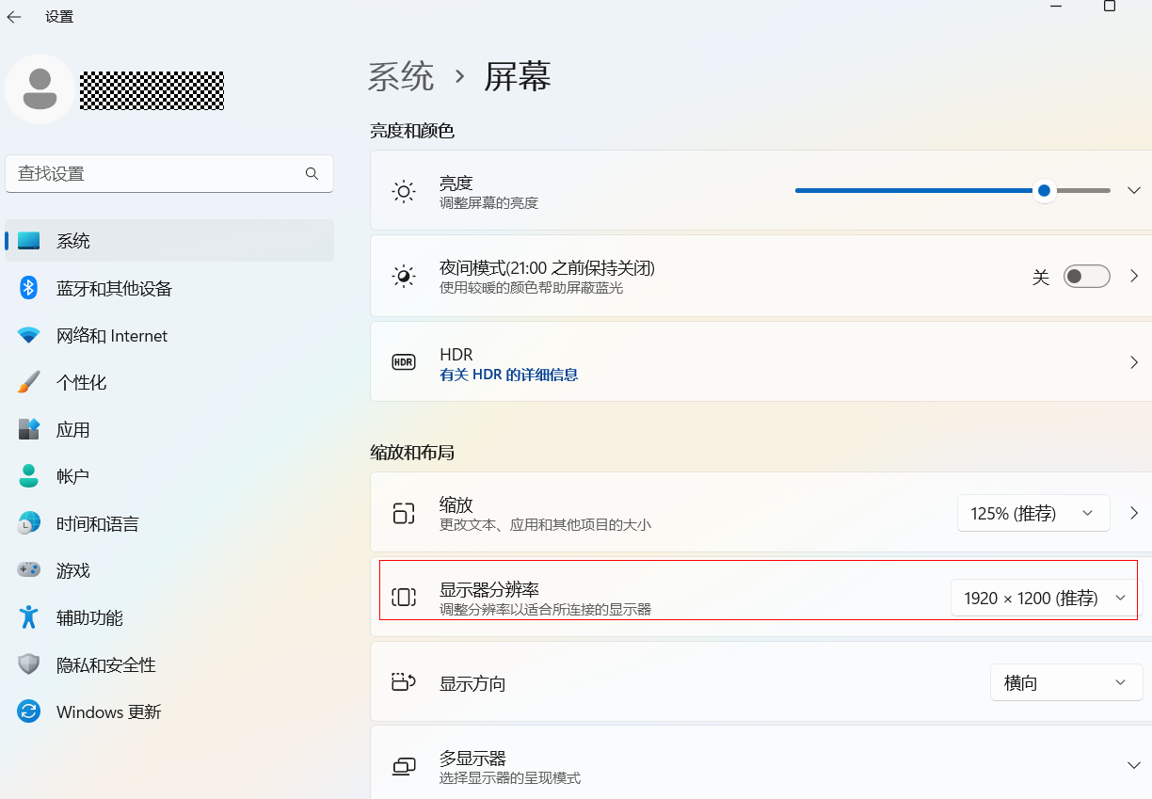This screenshot has height=799, width=1152.
Task: Go to 时间和语言 settings
Action: (x=97, y=524)
